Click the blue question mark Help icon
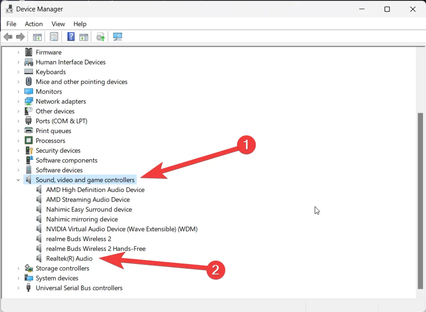This screenshot has height=312, width=426. pos(71,37)
